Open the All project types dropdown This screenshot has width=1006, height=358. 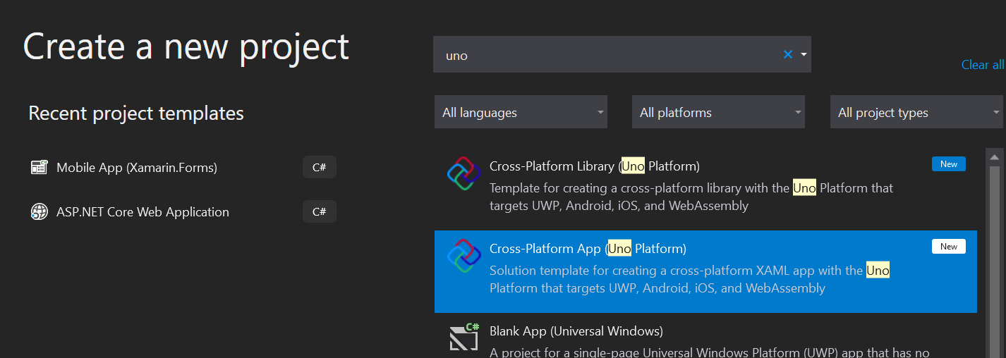917,112
